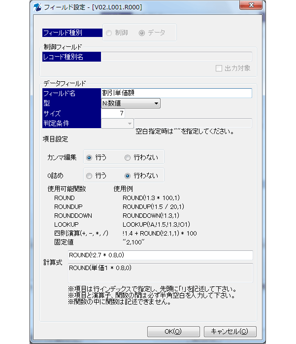Click the 計算式 input with ROUND(!2.7 * 0.8,0)

(161, 255)
